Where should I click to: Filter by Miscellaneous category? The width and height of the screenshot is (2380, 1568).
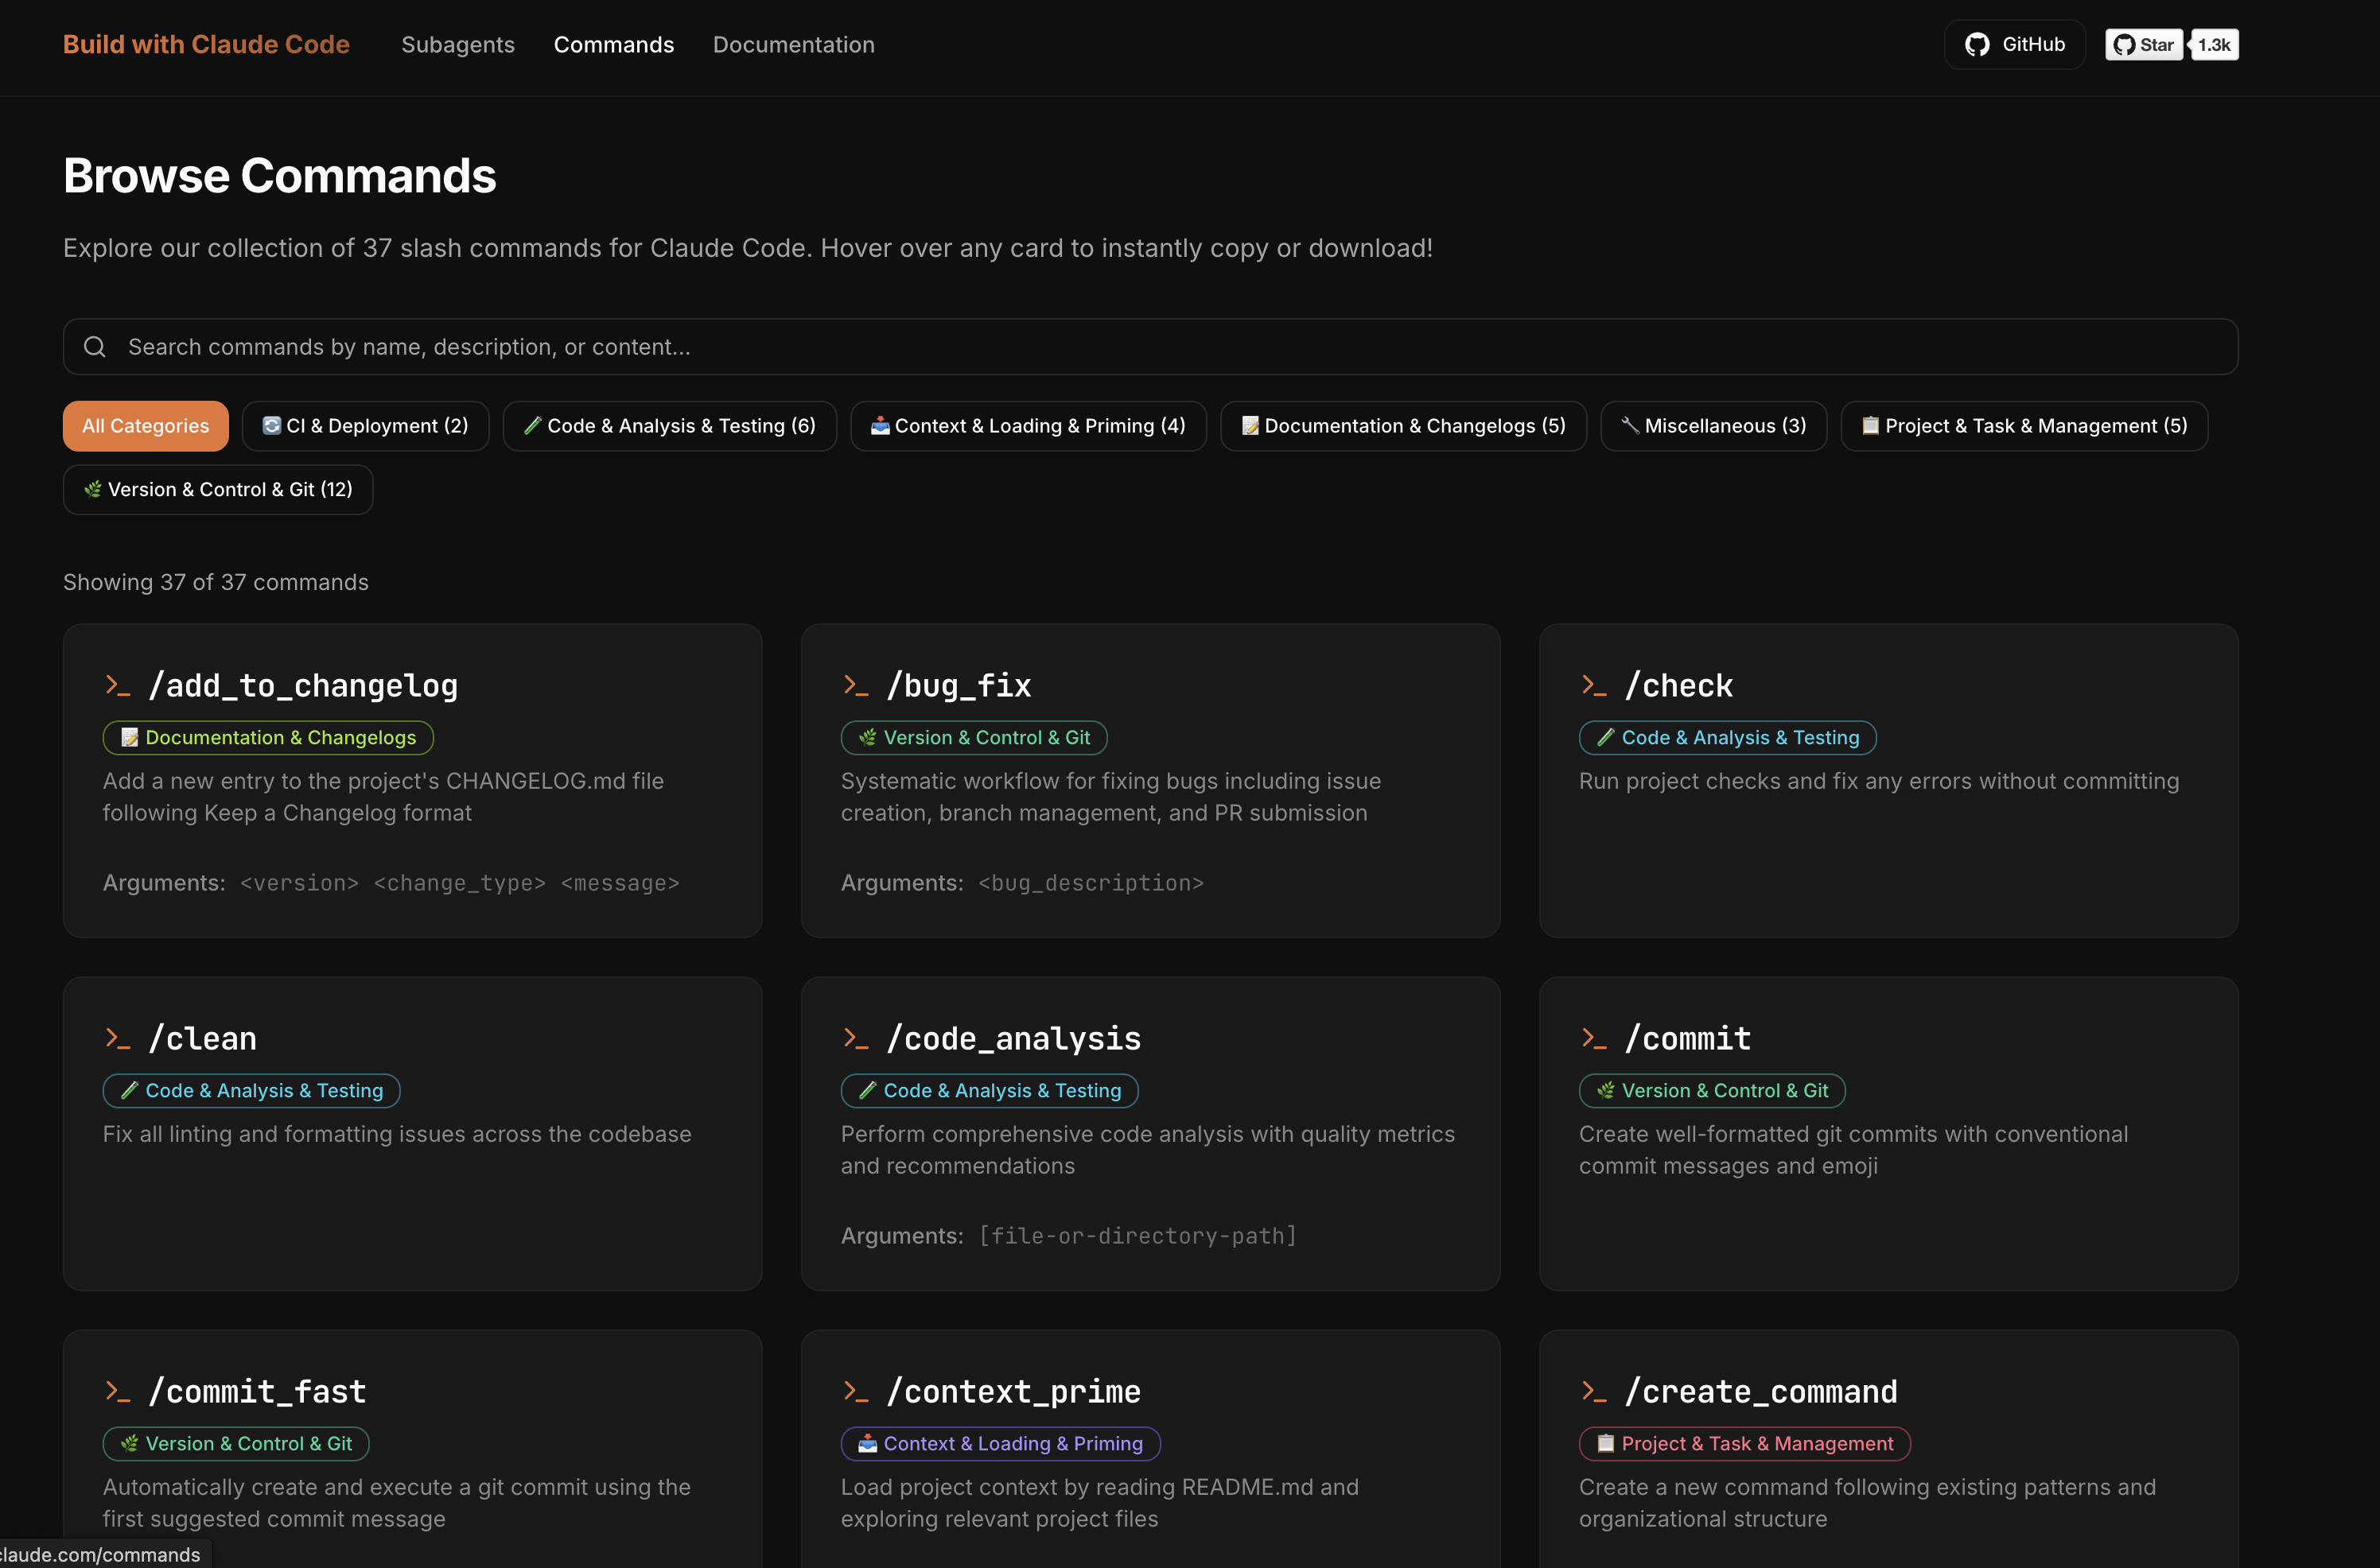[x=1713, y=426]
